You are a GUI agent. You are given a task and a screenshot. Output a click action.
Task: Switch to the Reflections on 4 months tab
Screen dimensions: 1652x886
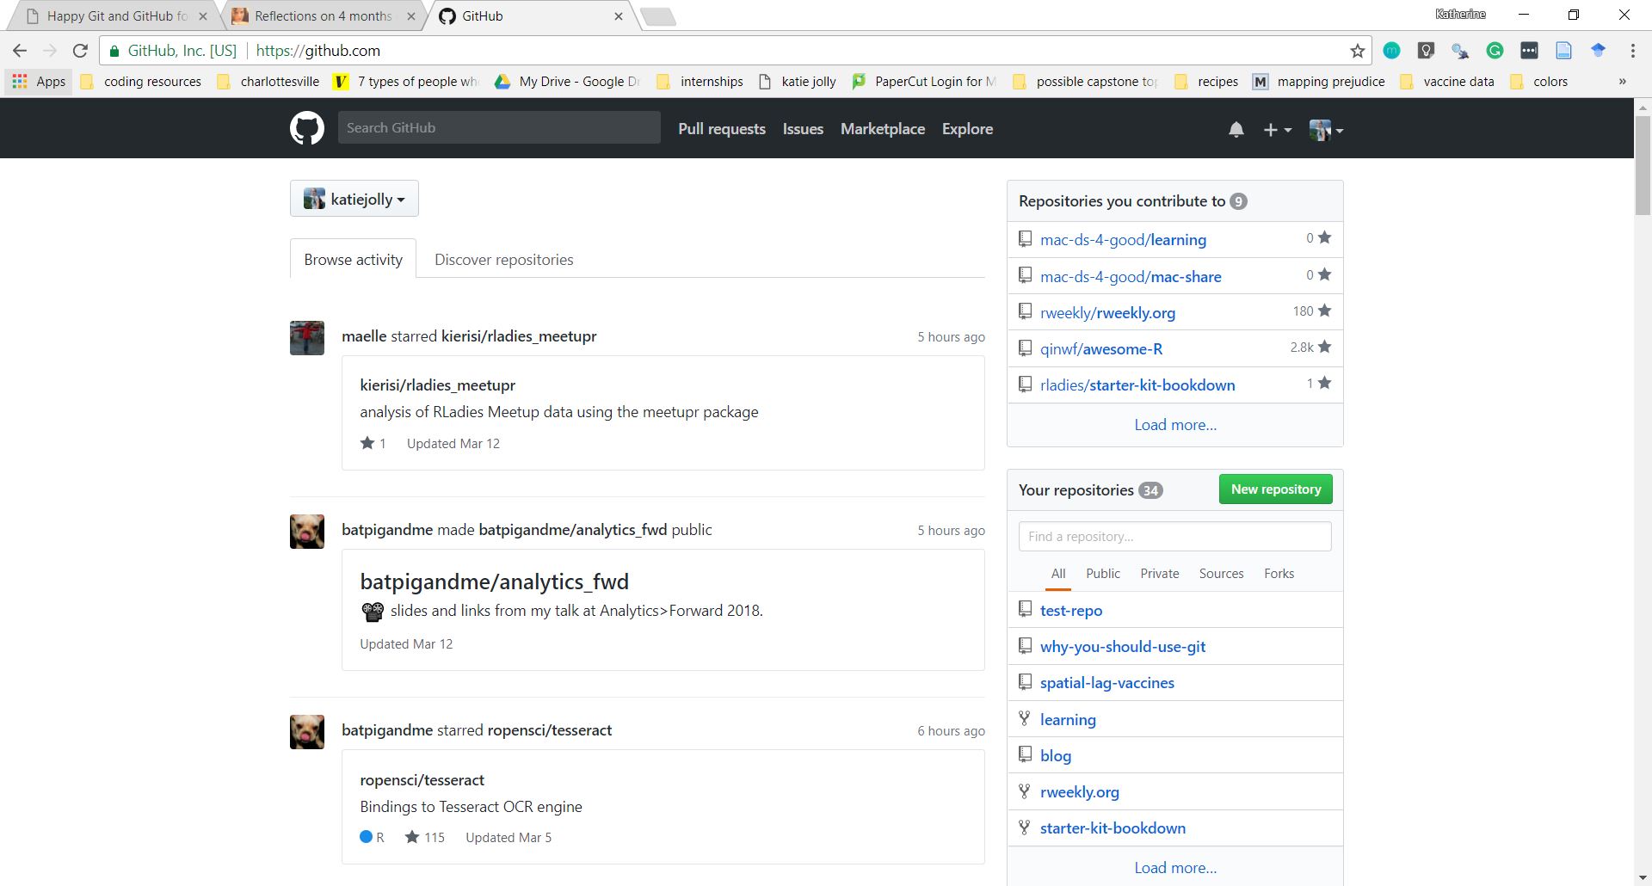tap(323, 15)
